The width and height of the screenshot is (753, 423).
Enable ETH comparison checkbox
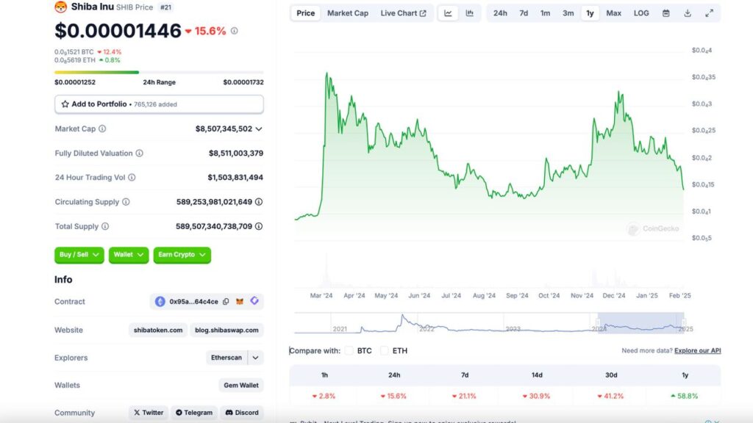(384, 350)
